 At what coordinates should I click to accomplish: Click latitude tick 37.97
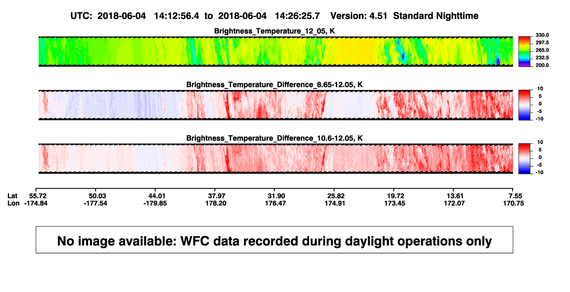click(x=217, y=196)
